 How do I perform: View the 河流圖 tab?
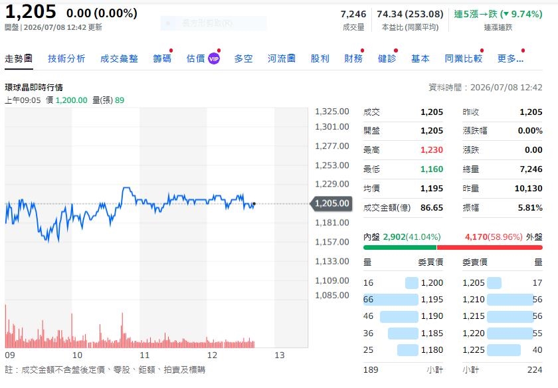coord(282,58)
